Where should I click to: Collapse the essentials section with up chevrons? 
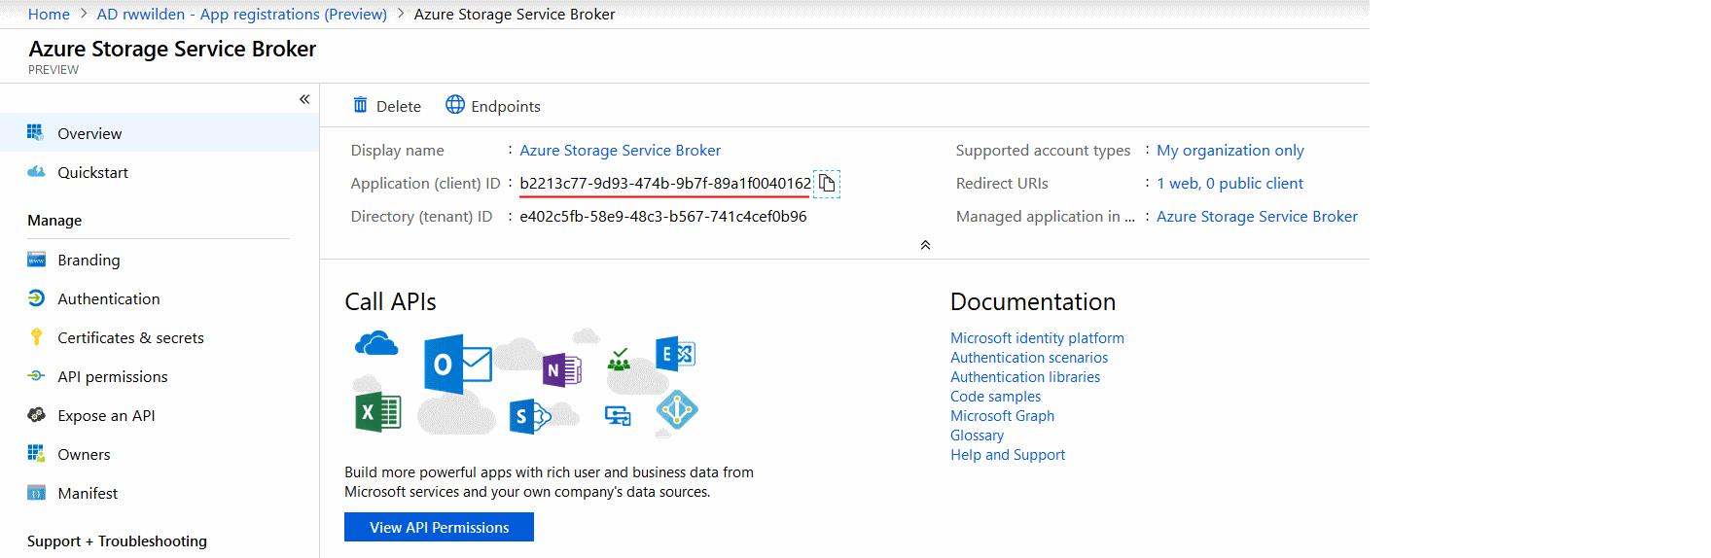coord(925,245)
